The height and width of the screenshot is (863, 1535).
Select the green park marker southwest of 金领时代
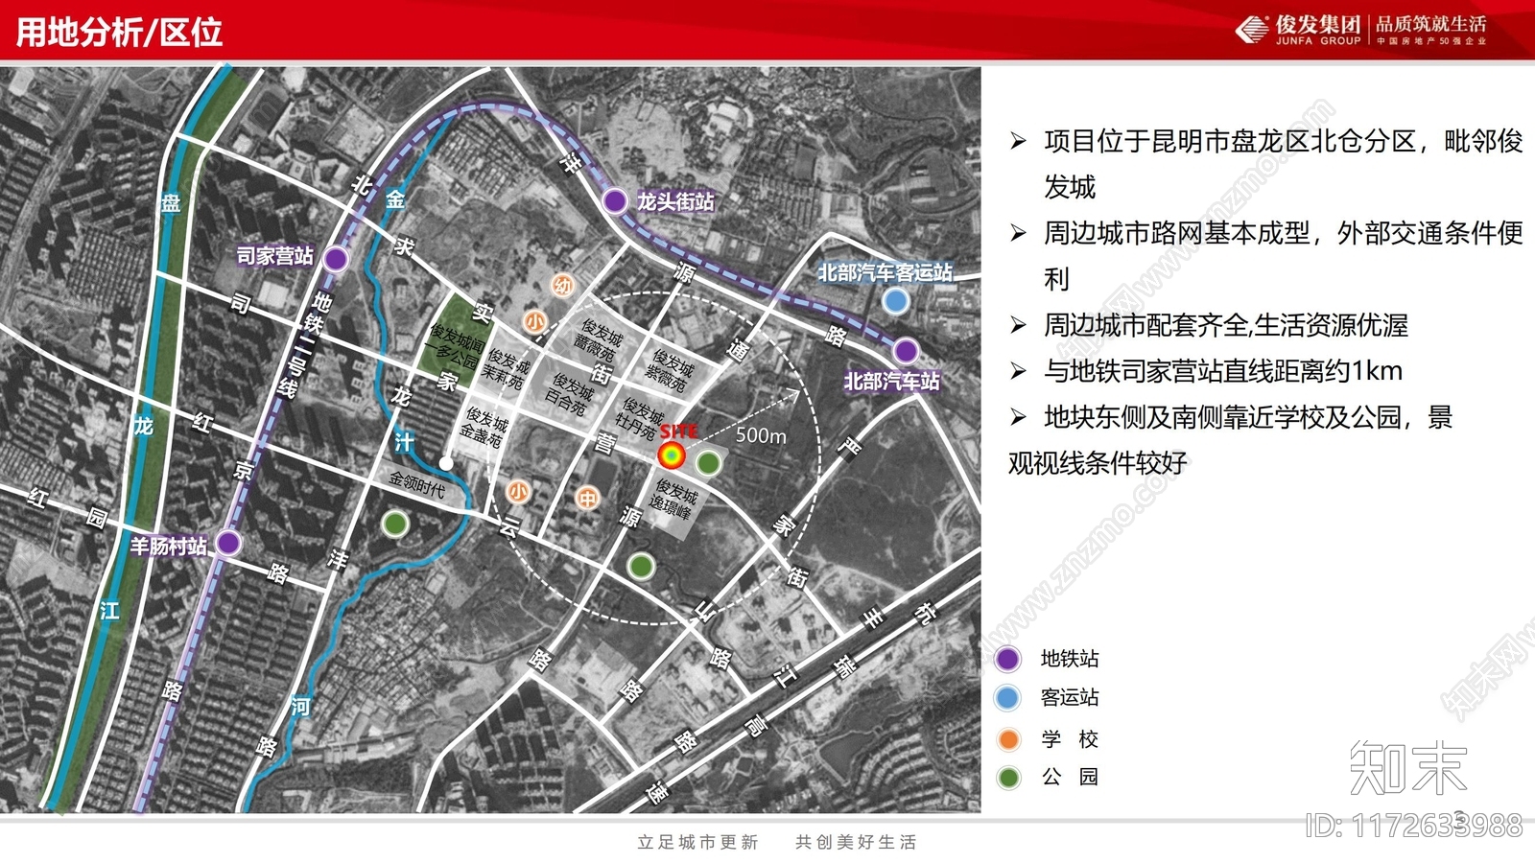394,524
